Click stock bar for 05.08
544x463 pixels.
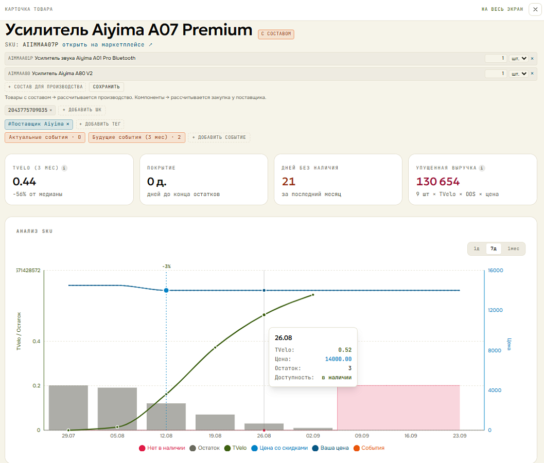pyautogui.click(x=117, y=409)
